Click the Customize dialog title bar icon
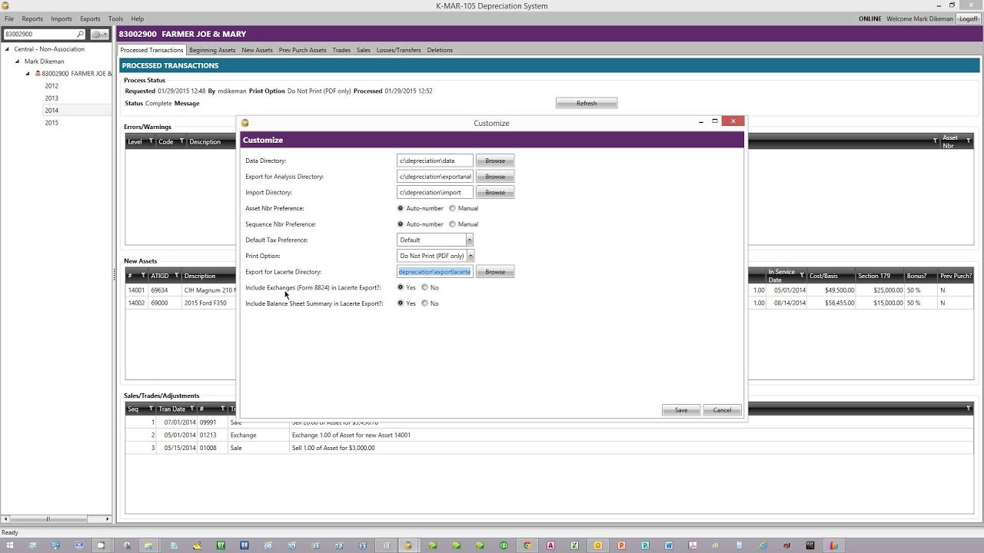984x553 pixels. pyautogui.click(x=245, y=123)
